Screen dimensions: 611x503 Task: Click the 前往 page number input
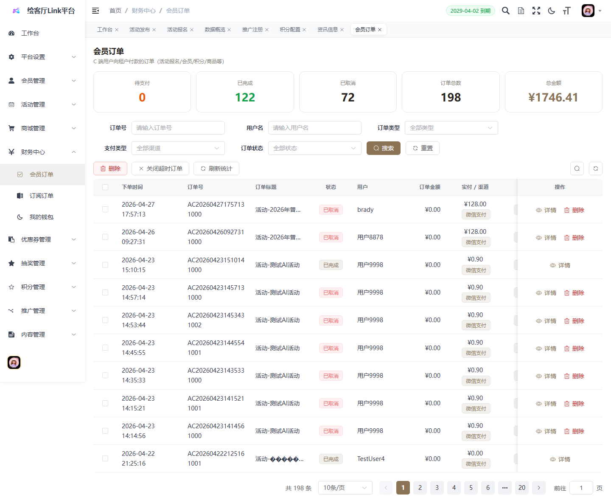coord(581,488)
